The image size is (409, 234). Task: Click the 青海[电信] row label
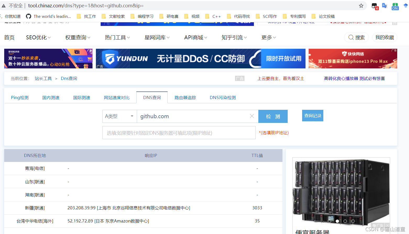pyautogui.click(x=35, y=168)
